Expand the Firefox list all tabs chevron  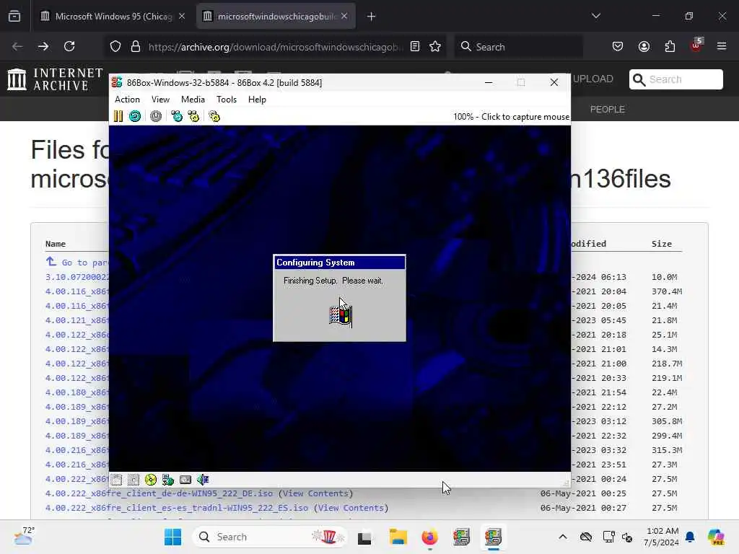pos(595,16)
